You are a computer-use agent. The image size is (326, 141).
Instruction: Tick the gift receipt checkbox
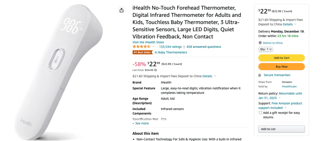[x=260, y=113]
